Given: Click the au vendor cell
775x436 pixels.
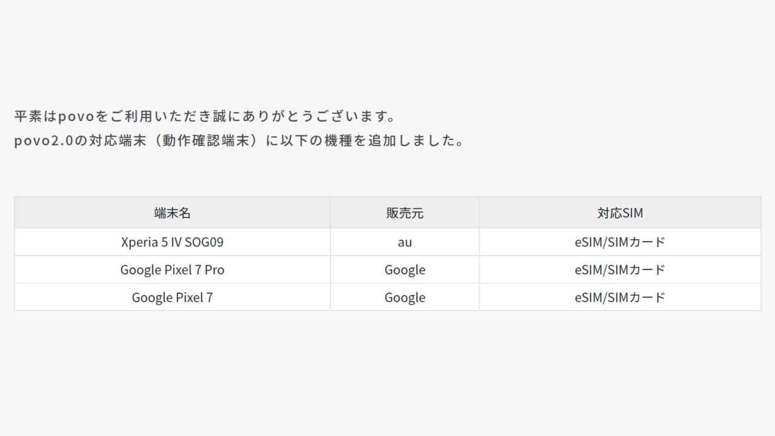Looking at the screenshot, I should pyautogui.click(x=404, y=242).
